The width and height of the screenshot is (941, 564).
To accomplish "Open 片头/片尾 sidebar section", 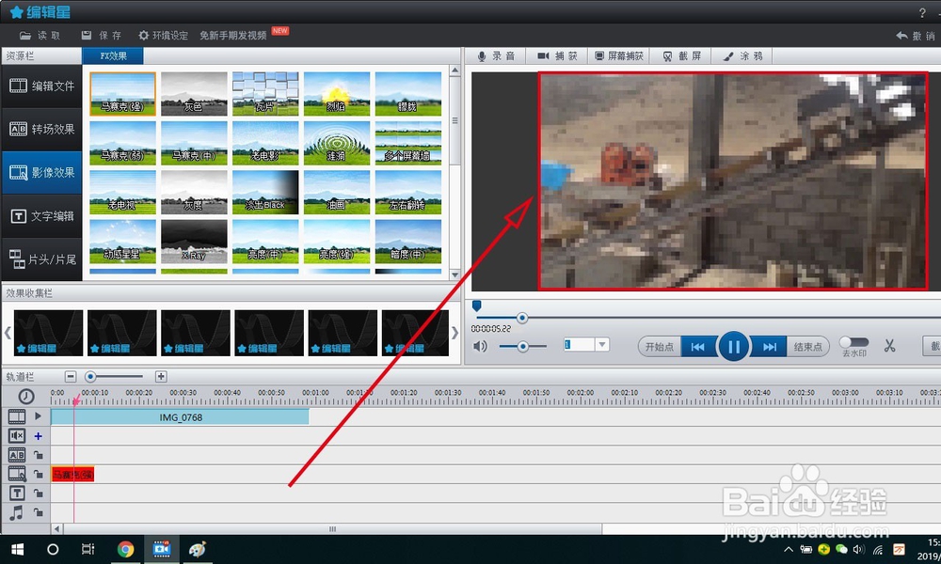I will pyautogui.click(x=41, y=258).
